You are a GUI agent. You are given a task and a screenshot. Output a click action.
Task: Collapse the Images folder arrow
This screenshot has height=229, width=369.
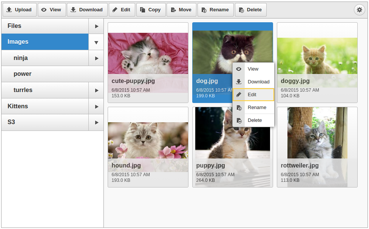[x=96, y=42]
